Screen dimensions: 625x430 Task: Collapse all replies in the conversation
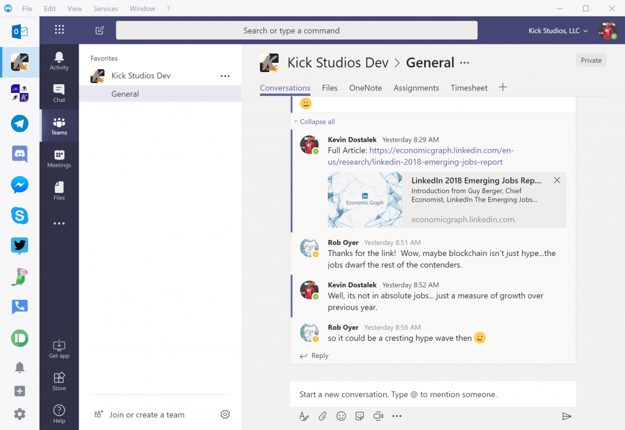317,122
